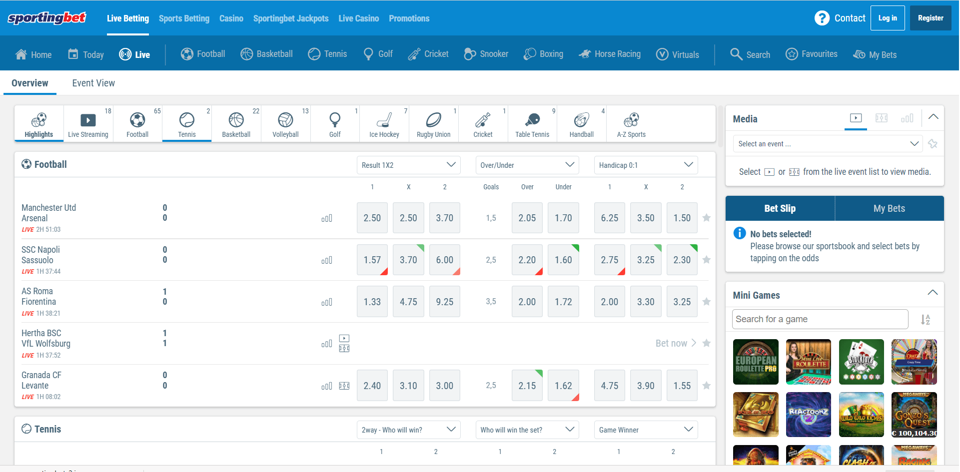Collapse the Mini Games panel
The width and height of the screenshot is (960, 472).
pos(933,293)
